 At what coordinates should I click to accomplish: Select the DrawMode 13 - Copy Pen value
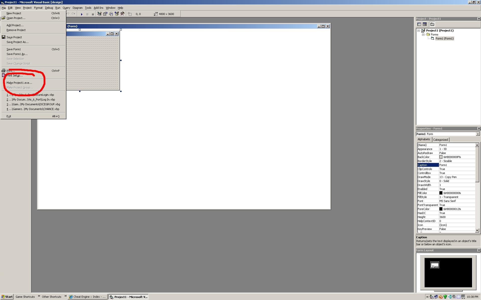coord(457,177)
